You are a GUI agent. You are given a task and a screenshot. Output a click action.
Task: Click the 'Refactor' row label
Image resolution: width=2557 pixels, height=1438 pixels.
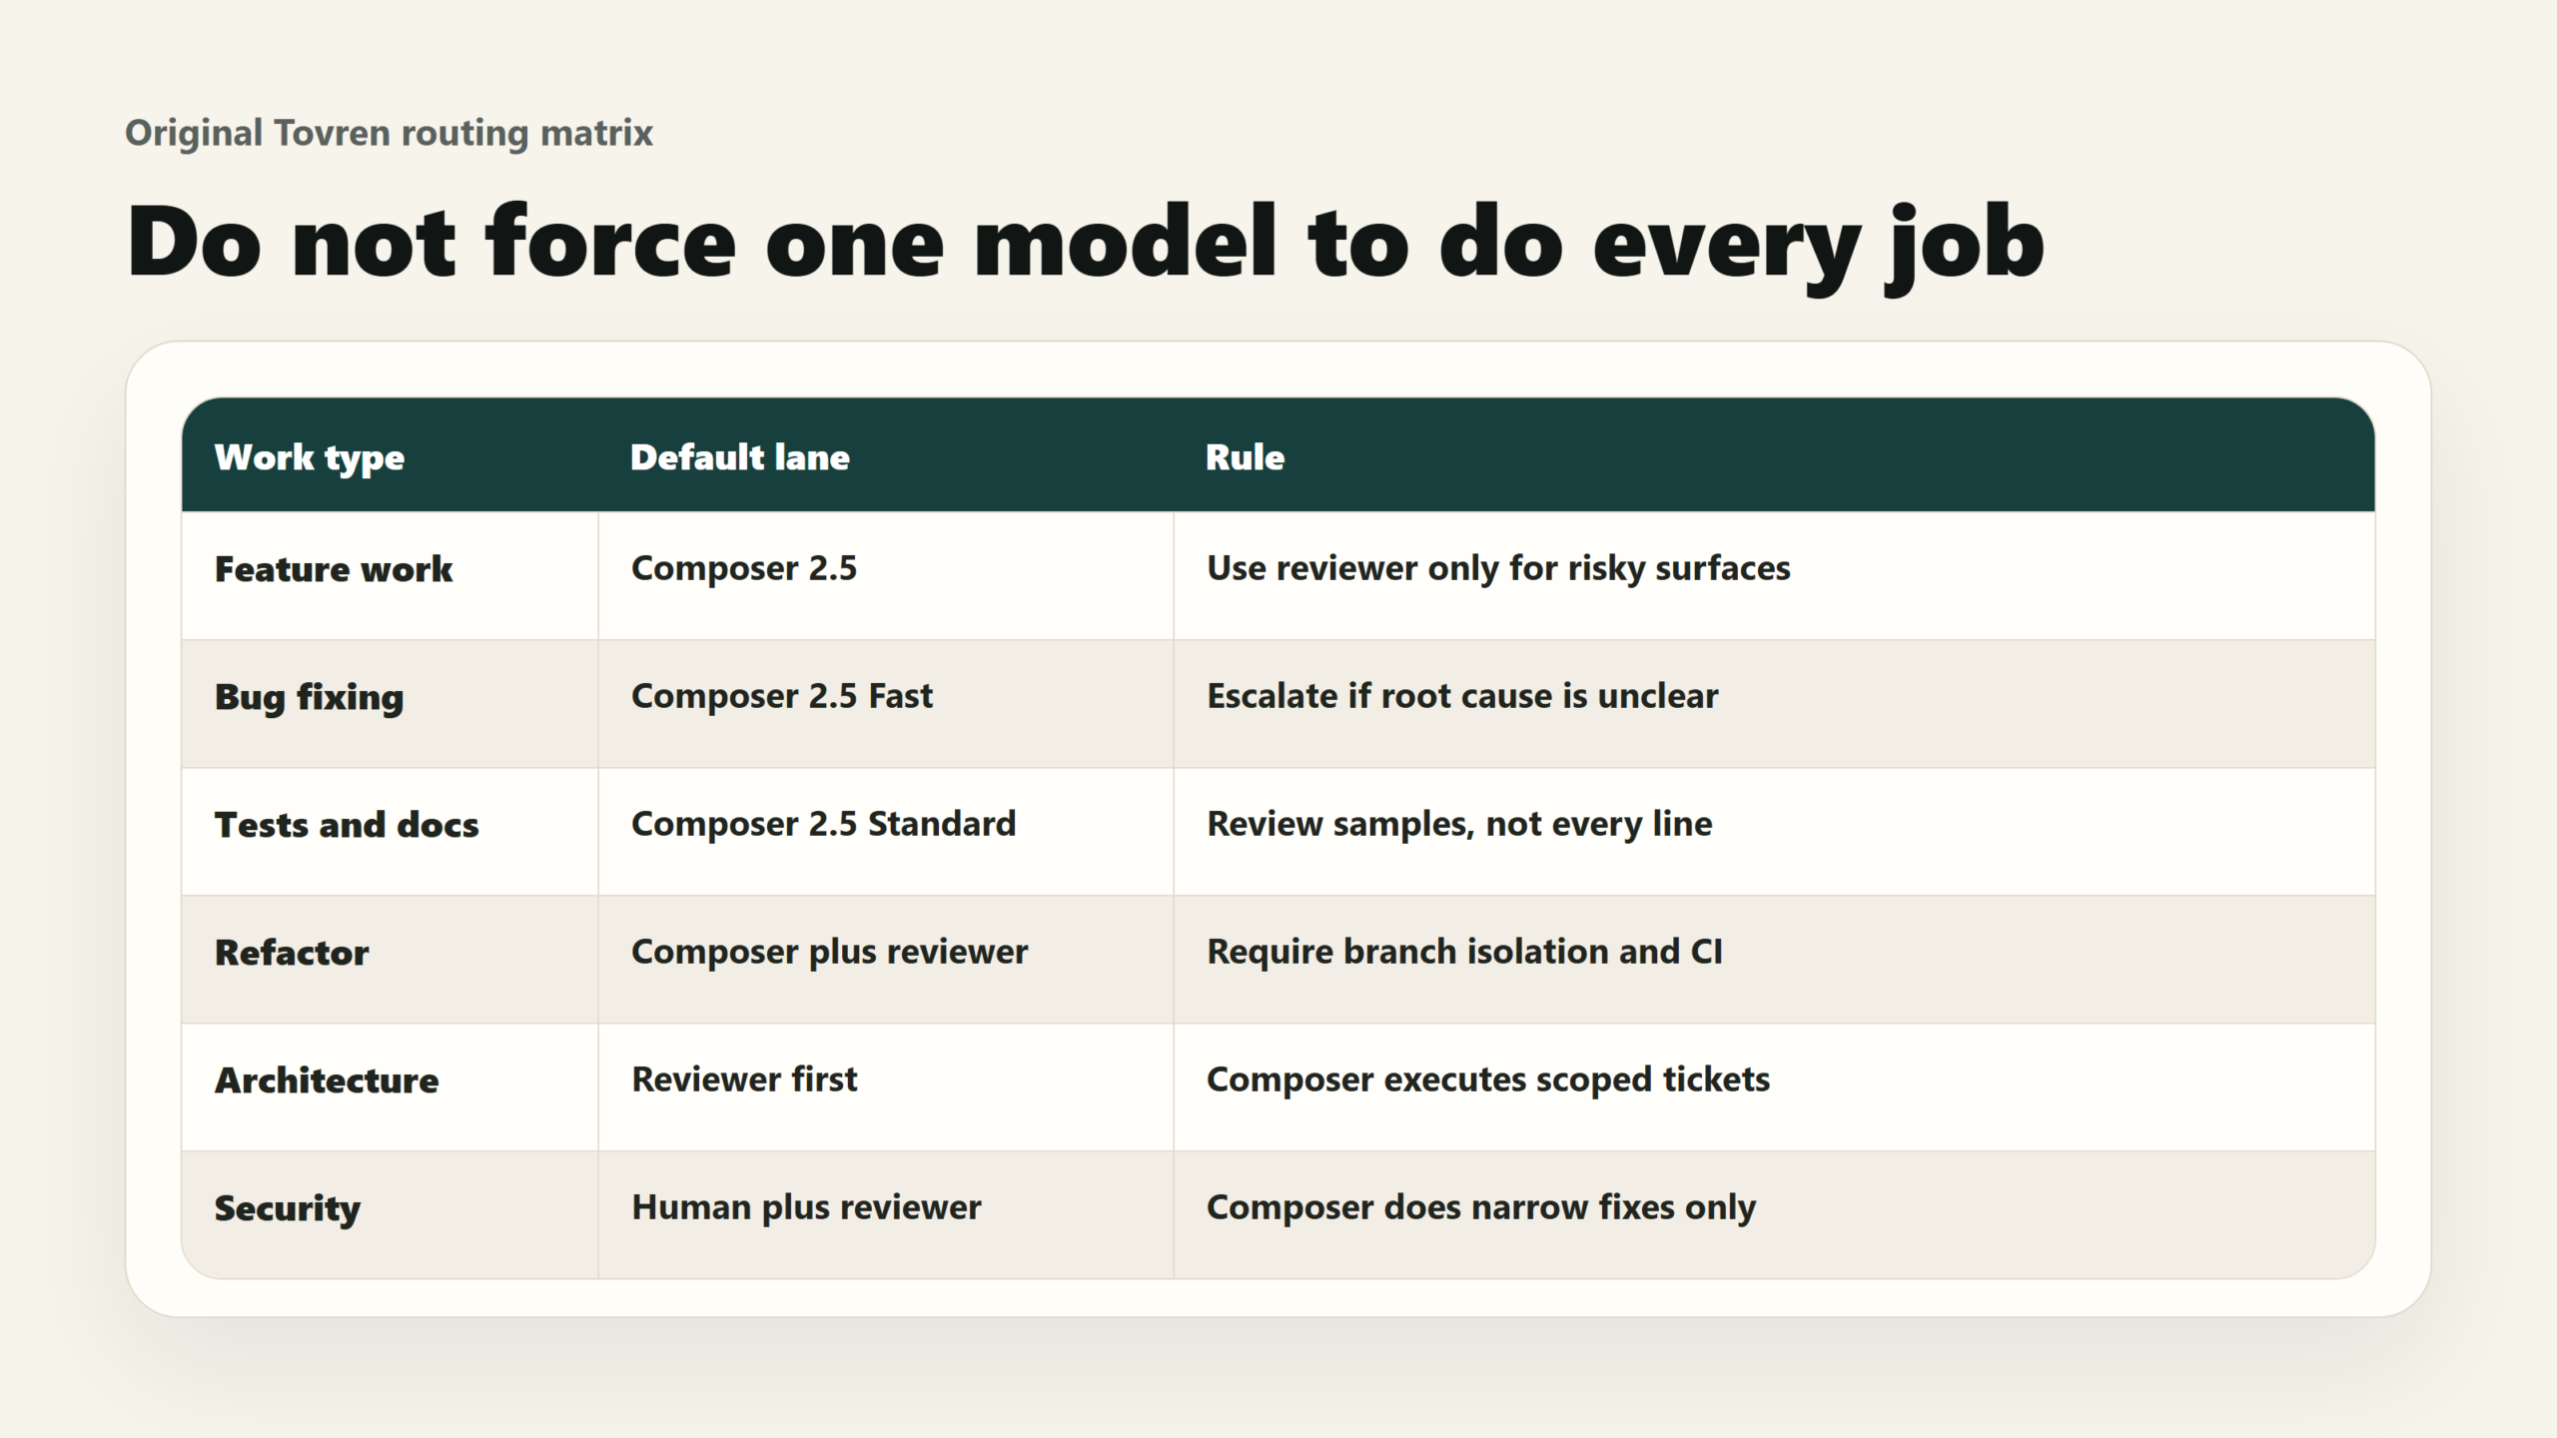292,953
